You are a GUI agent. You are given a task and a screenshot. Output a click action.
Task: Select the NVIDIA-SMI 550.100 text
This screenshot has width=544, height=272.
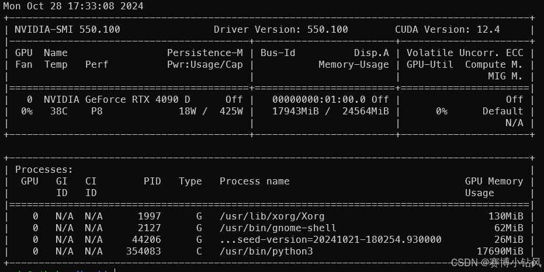(67, 29)
